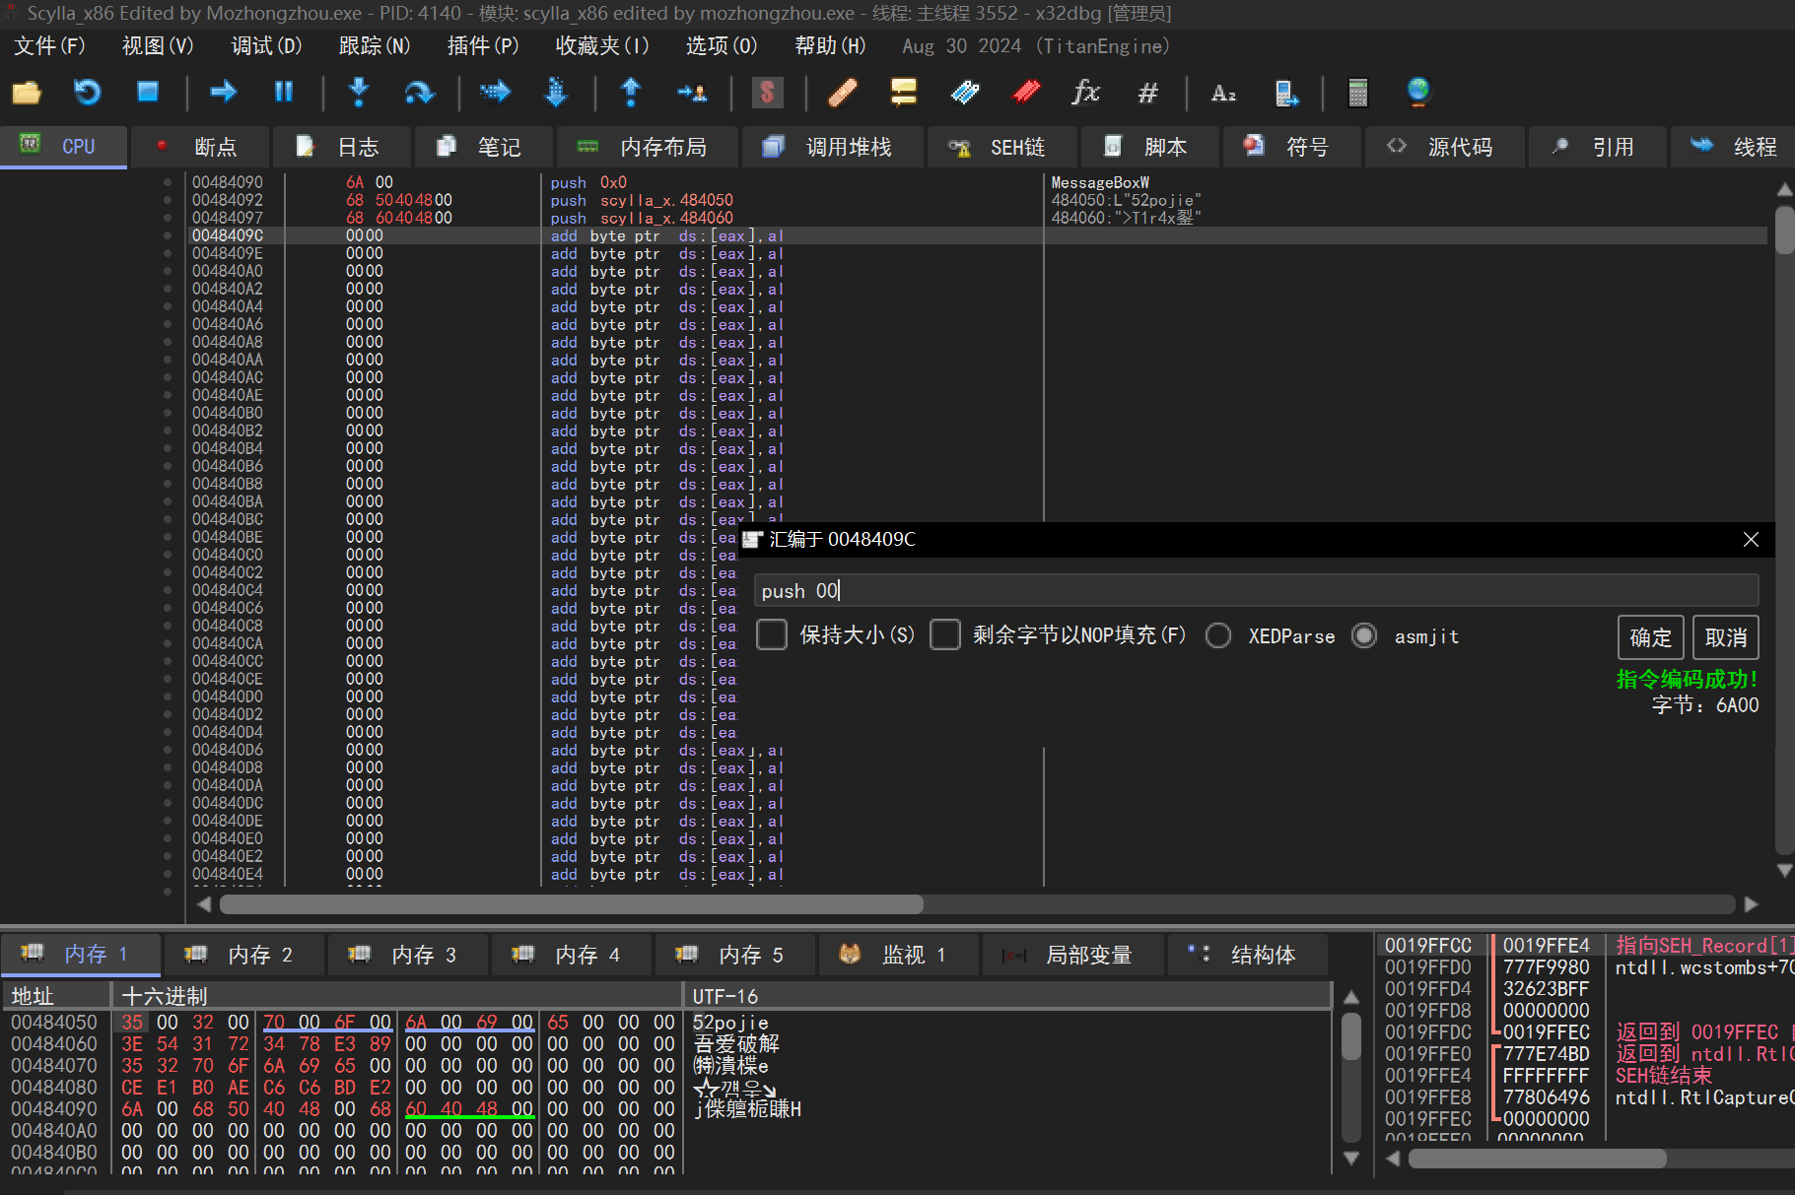Click the 确定 button in assemble dialog
This screenshot has height=1195, width=1795.
click(x=1651, y=637)
